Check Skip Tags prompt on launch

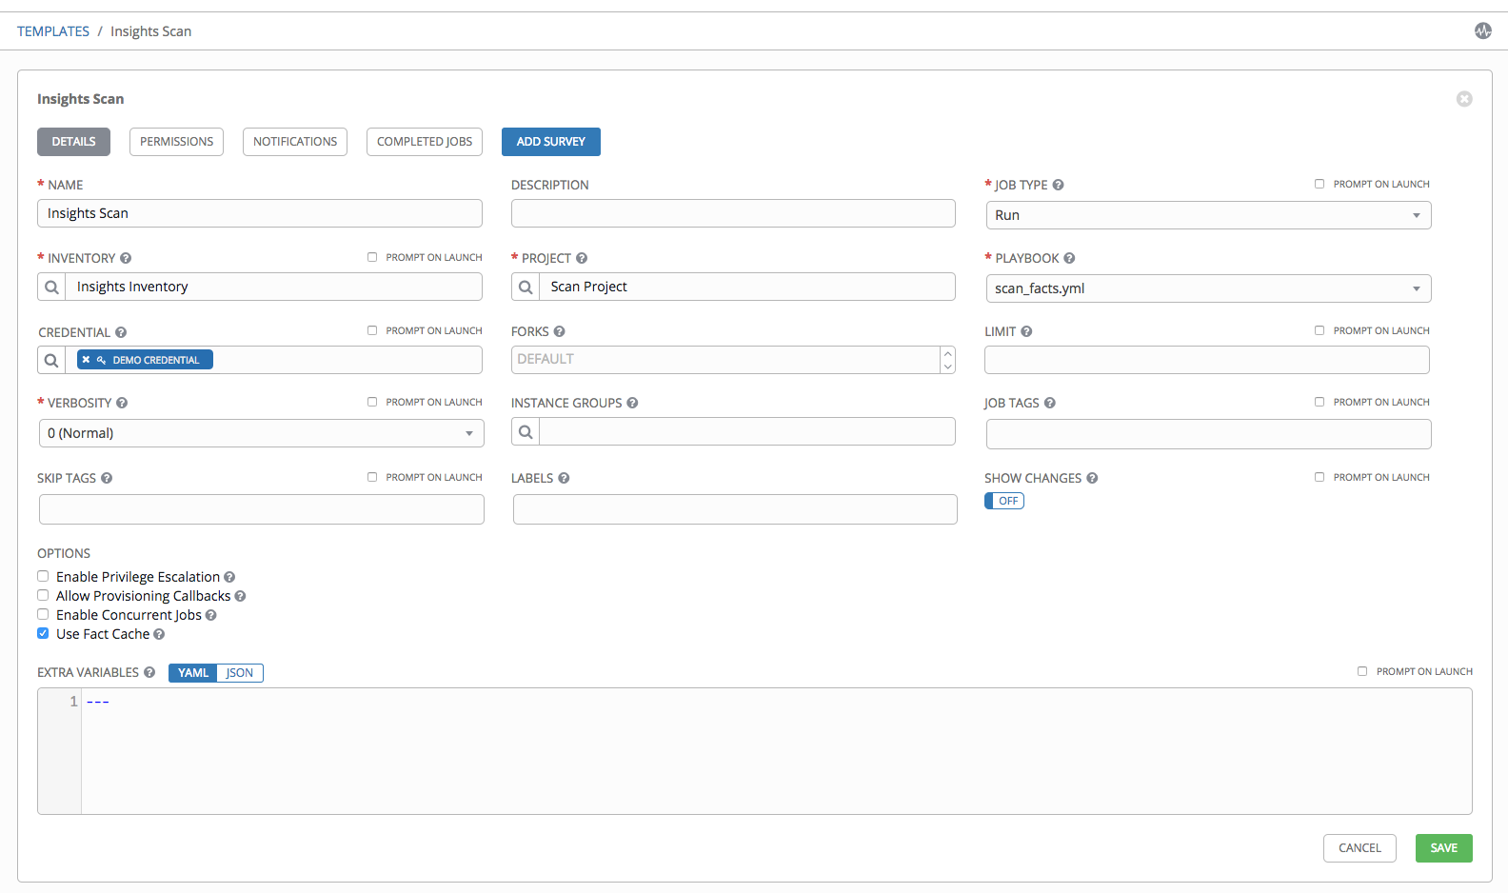coord(372,477)
